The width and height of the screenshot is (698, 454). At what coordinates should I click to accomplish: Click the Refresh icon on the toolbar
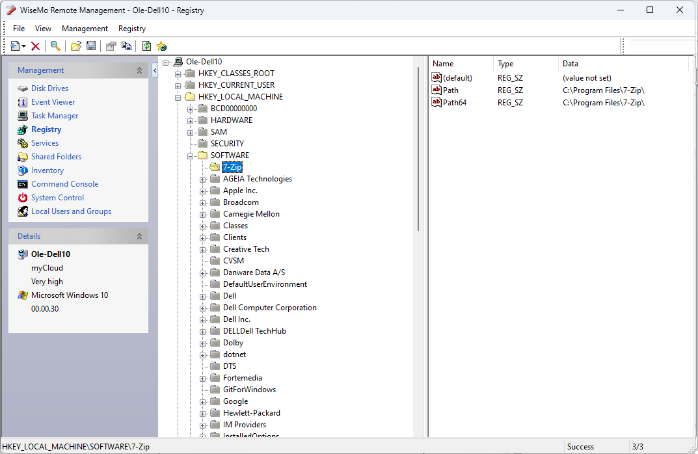[146, 46]
